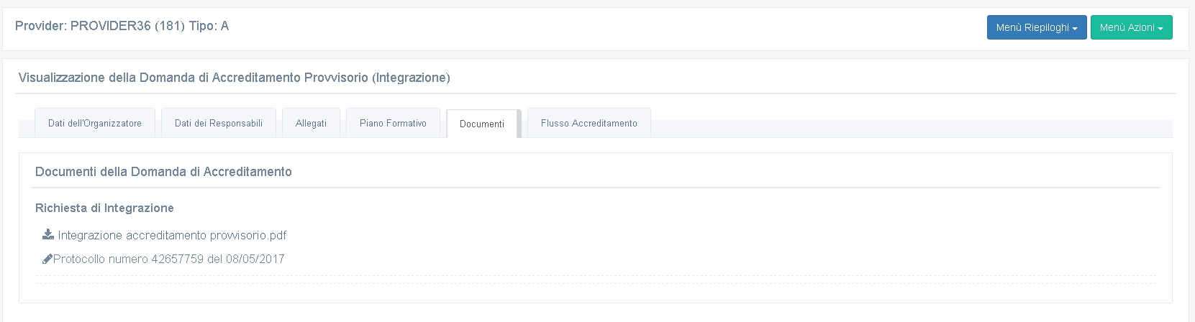Click the pencil icon next to Protocollo
Image resolution: width=1195 pixels, height=322 pixels.
47,259
